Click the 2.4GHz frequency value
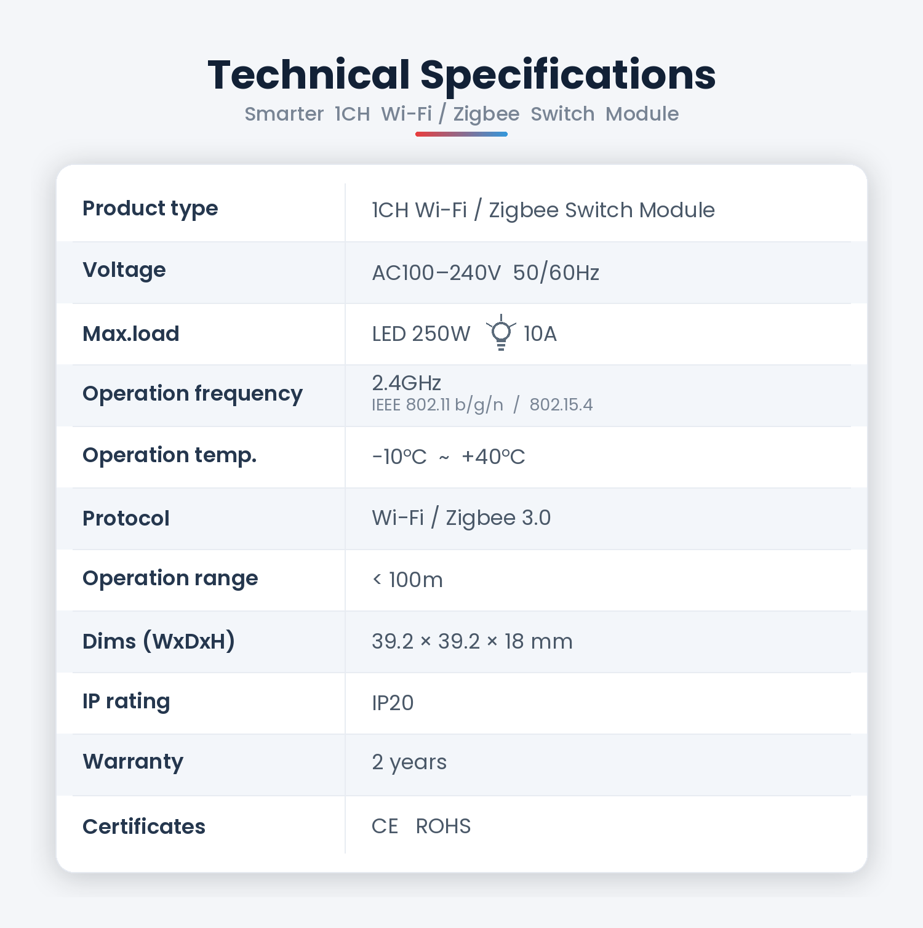 [407, 383]
